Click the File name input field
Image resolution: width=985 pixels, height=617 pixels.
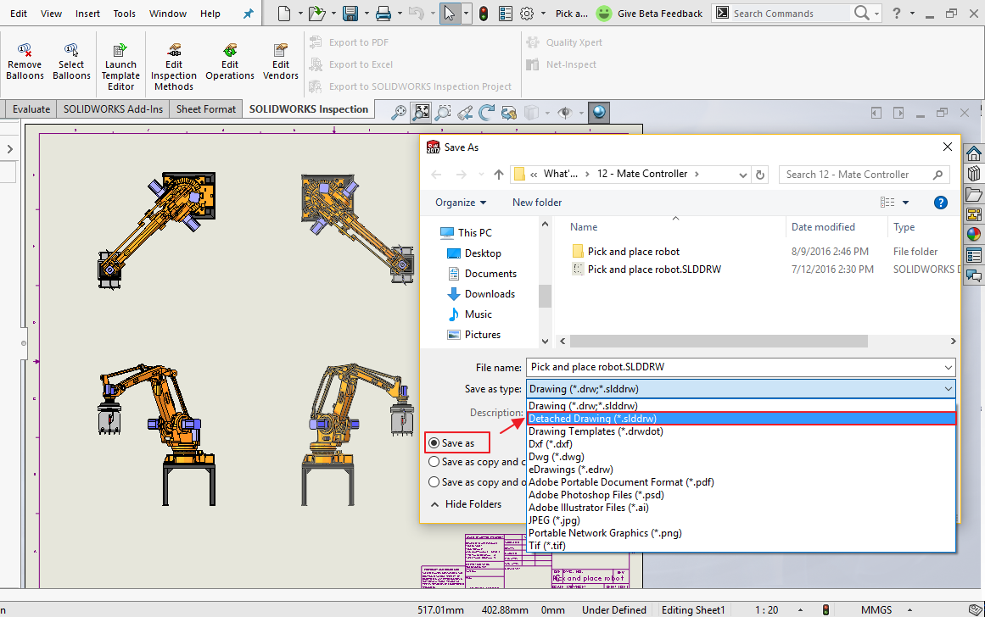coord(735,367)
